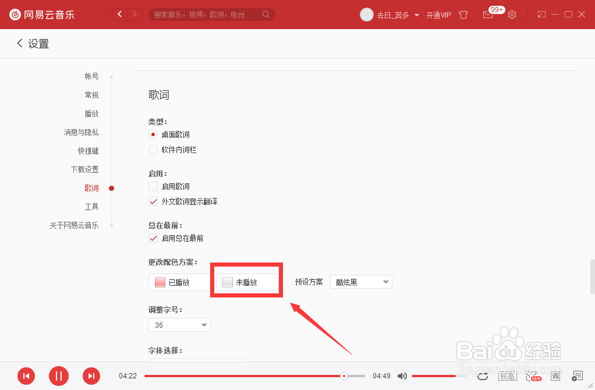Select the 桌面歌词 radio button
595x390 pixels.
coord(153,134)
